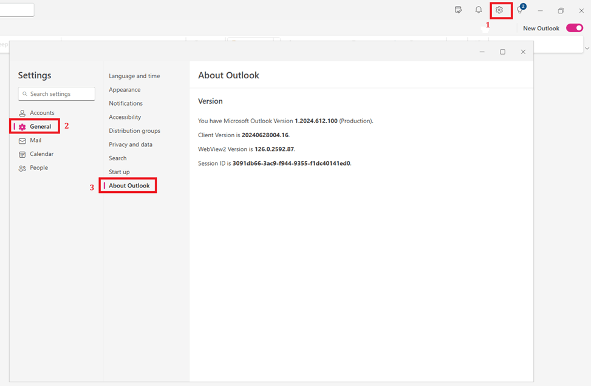Viewport: 591px width, 386px height.
Task: Open the tips lightbulb icon with badge
Action: [521, 10]
